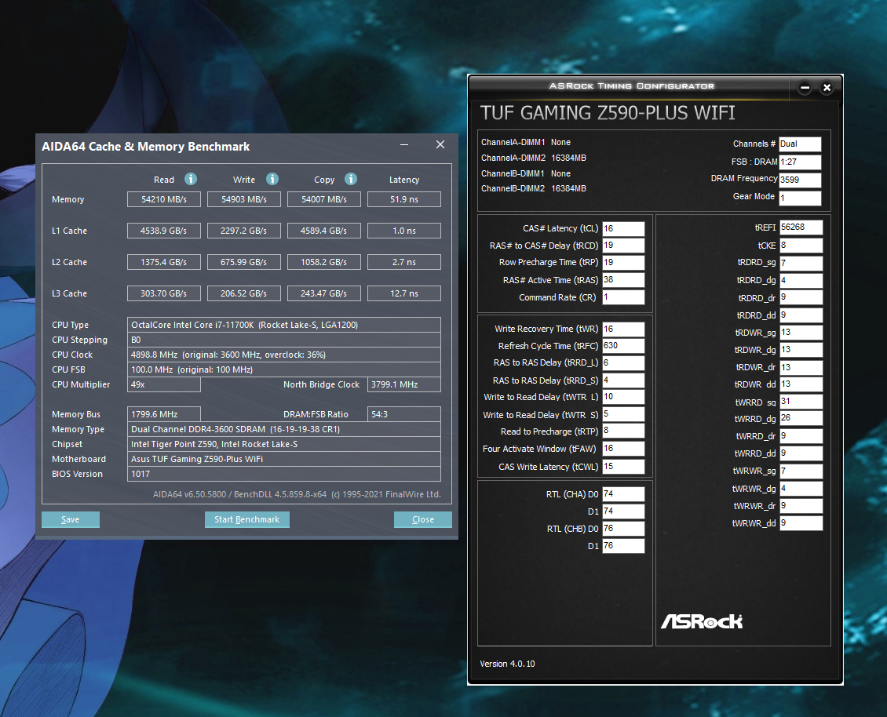Click the Close button in AIDA64
887x717 pixels.
click(423, 519)
